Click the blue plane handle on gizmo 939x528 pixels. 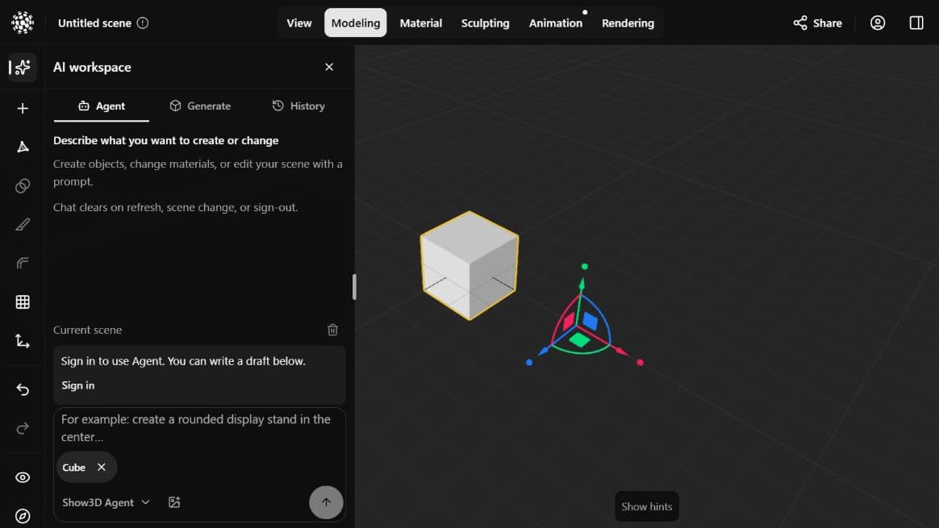tap(590, 321)
